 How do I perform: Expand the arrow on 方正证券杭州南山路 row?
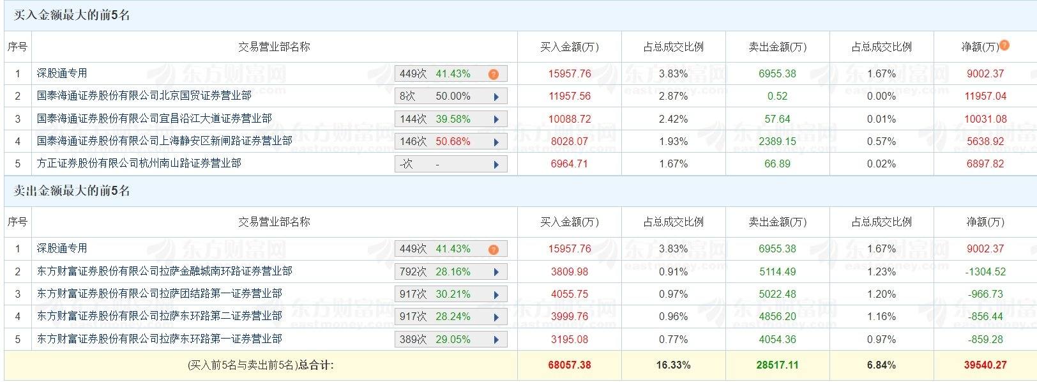(x=496, y=164)
